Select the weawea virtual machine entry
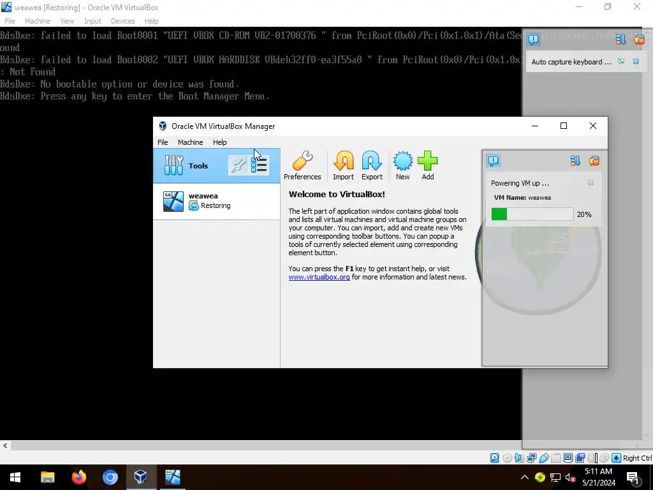 (217, 201)
